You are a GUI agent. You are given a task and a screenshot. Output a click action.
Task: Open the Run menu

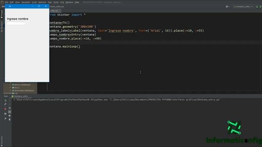tap(50, 2)
